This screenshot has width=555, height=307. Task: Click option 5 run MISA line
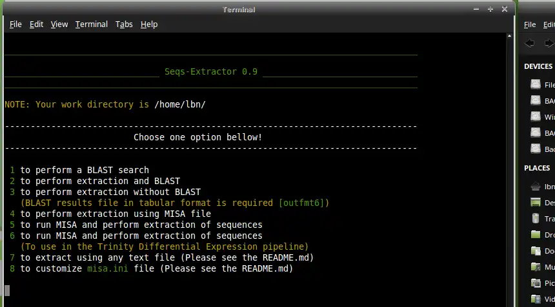136,225
